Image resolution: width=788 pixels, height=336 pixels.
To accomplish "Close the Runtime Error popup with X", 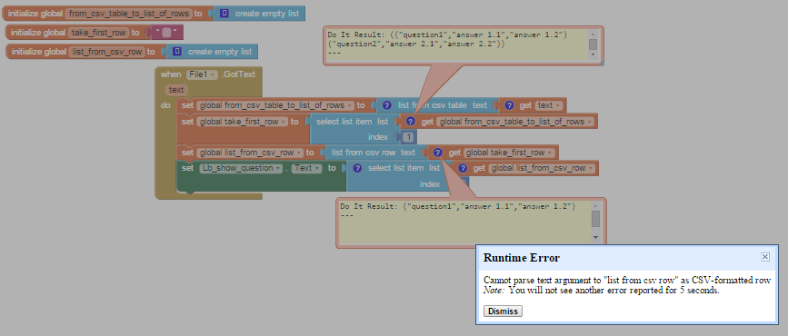I will pos(765,257).
